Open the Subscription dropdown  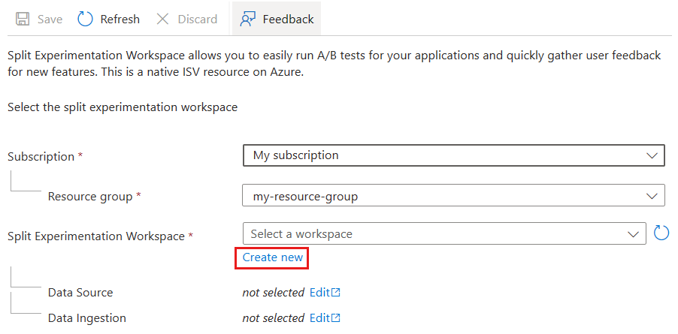click(x=453, y=155)
